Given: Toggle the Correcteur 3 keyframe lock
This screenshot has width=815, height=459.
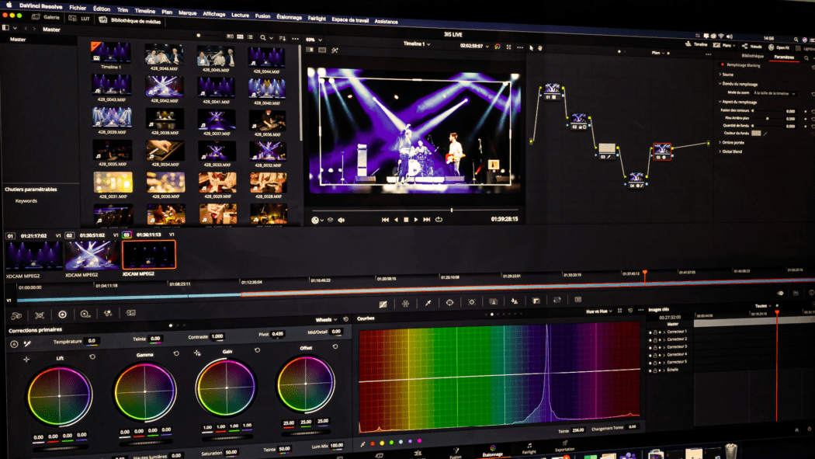Looking at the screenshot, I should pyautogui.click(x=655, y=346).
